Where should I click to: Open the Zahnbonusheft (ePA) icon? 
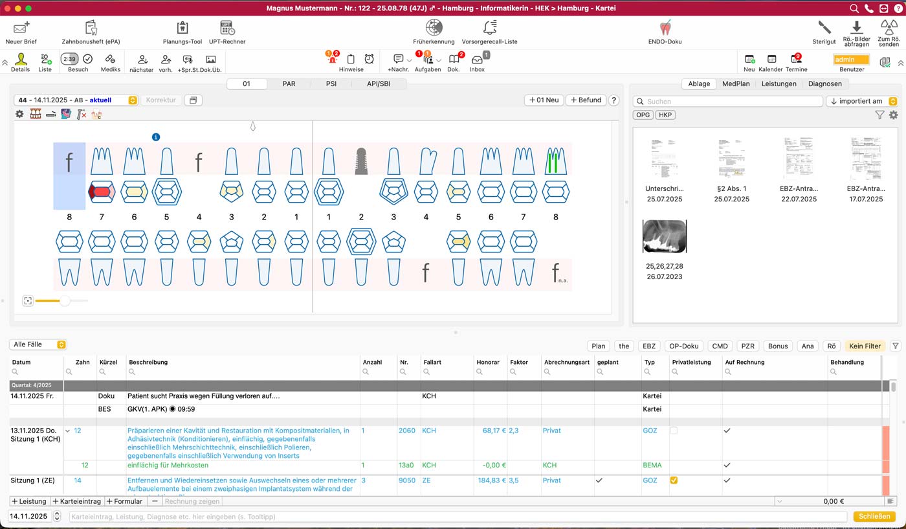coord(91,28)
